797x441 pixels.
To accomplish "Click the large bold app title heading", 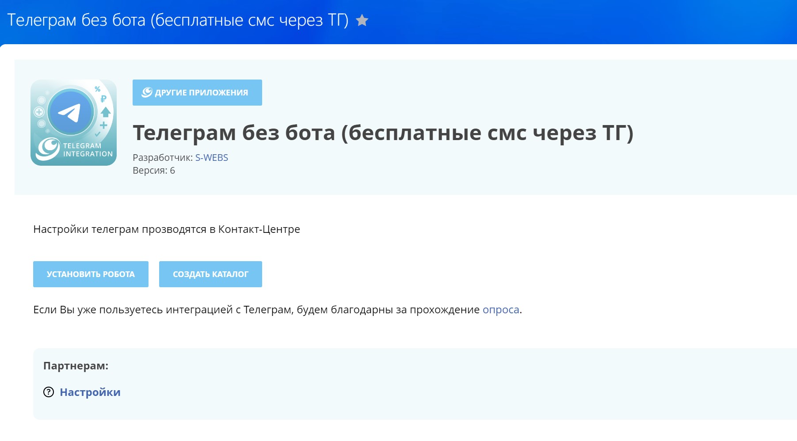I will point(383,133).
